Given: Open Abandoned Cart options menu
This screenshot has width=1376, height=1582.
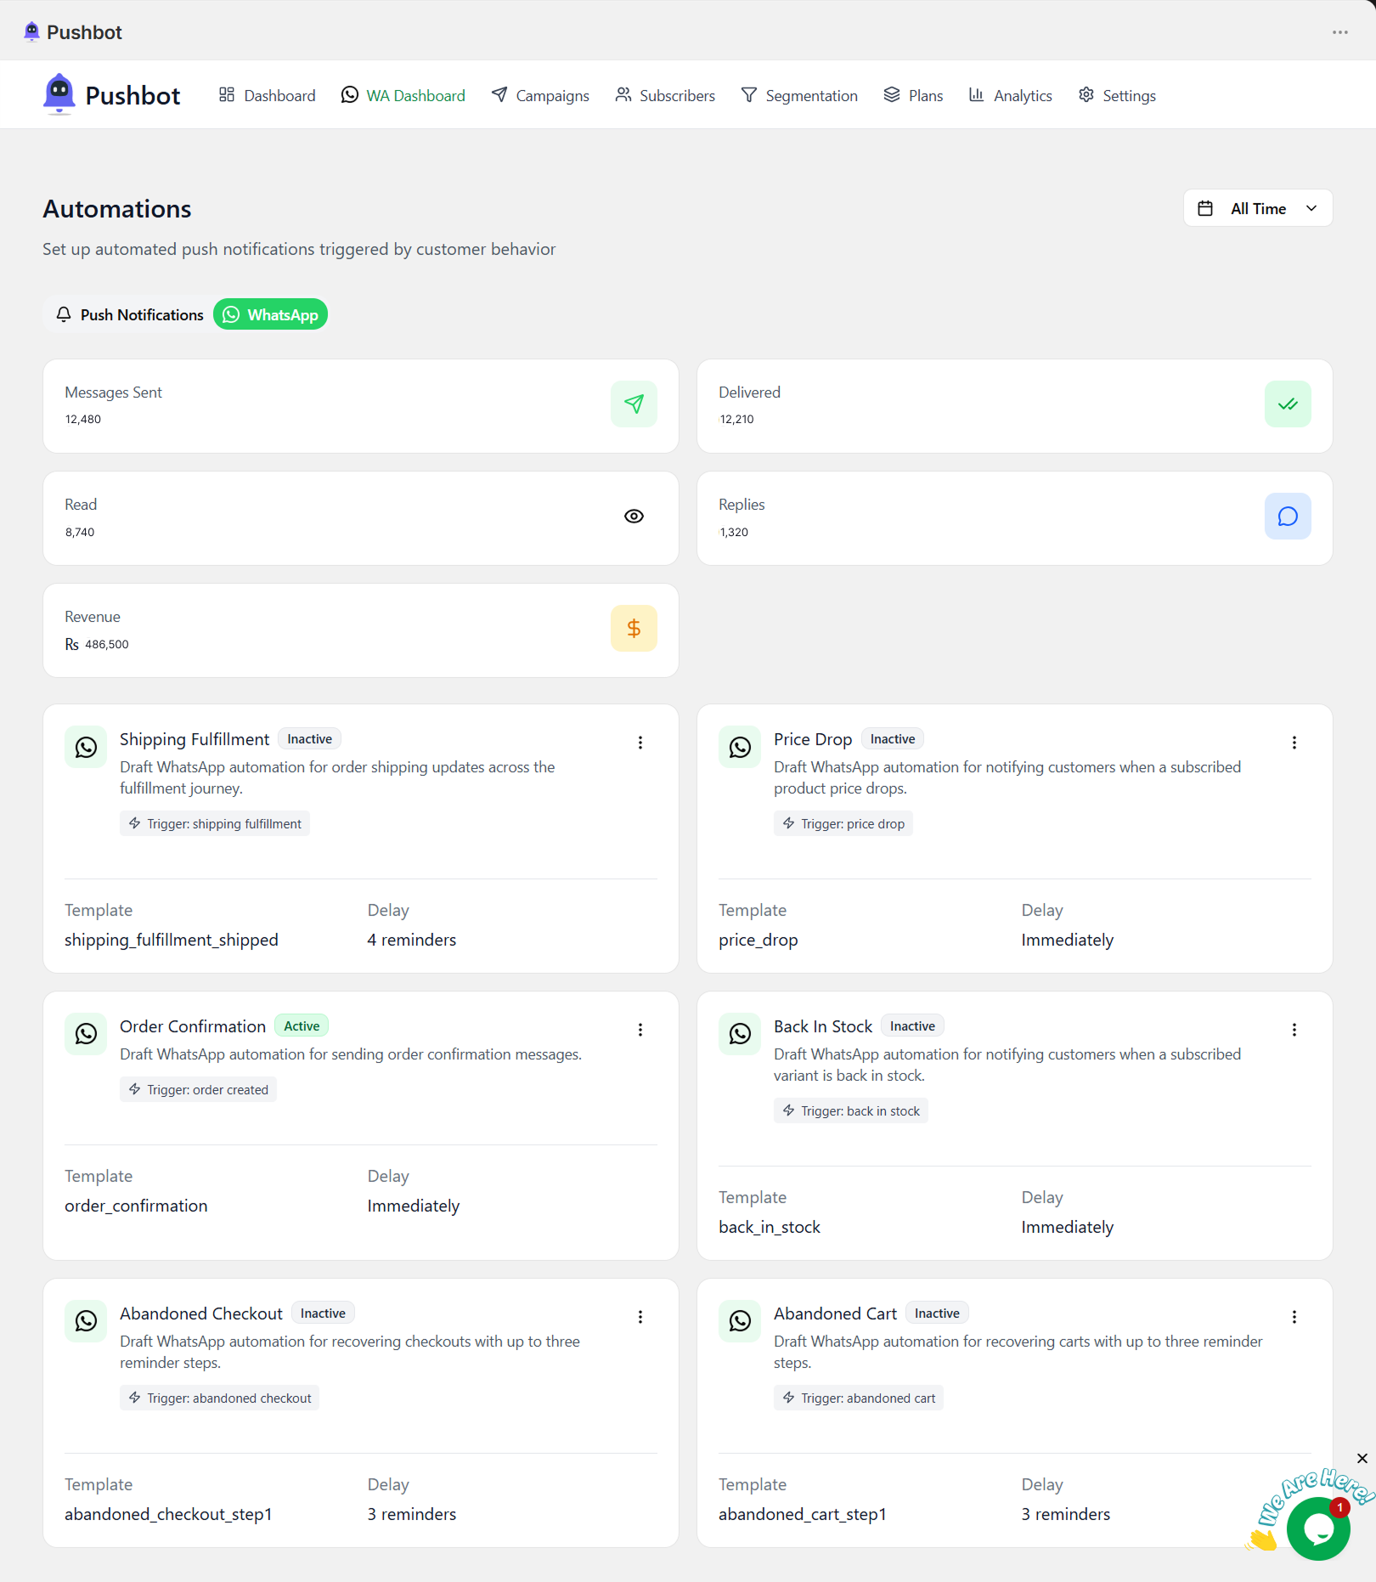Looking at the screenshot, I should (x=1294, y=1317).
